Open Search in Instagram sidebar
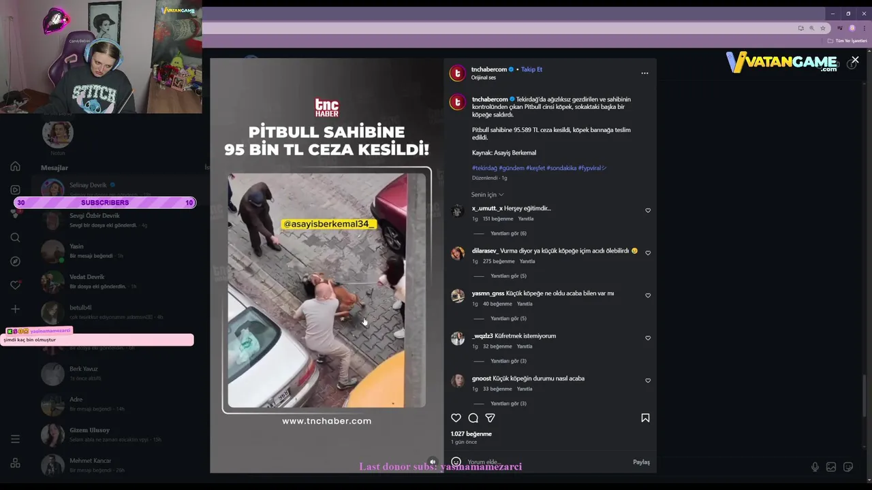This screenshot has width=872, height=490. [x=15, y=238]
